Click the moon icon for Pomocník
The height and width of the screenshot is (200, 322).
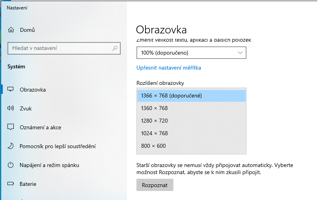click(x=11, y=146)
